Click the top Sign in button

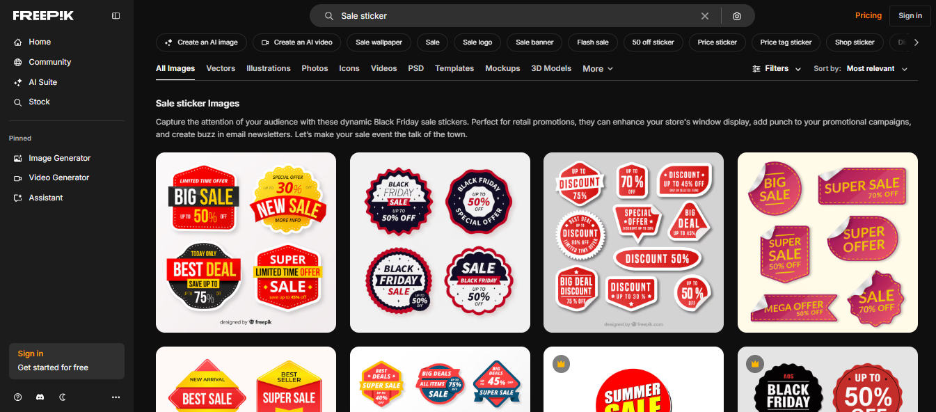(910, 15)
